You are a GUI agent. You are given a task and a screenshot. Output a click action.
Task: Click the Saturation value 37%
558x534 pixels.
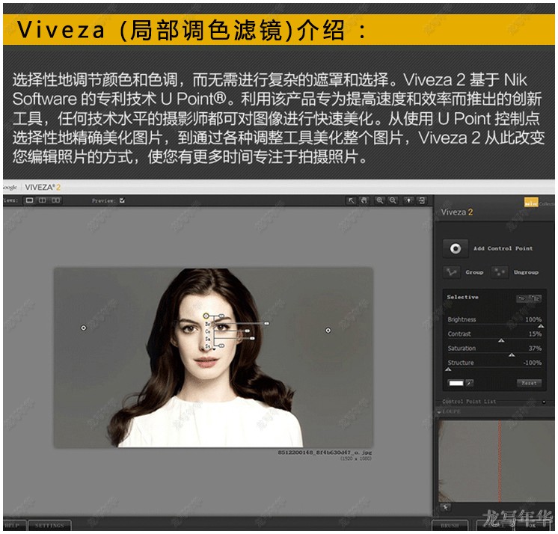pyautogui.click(x=536, y=349)
